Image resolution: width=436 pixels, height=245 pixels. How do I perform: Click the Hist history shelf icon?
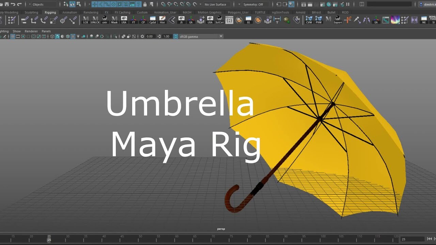pos(162,20)
